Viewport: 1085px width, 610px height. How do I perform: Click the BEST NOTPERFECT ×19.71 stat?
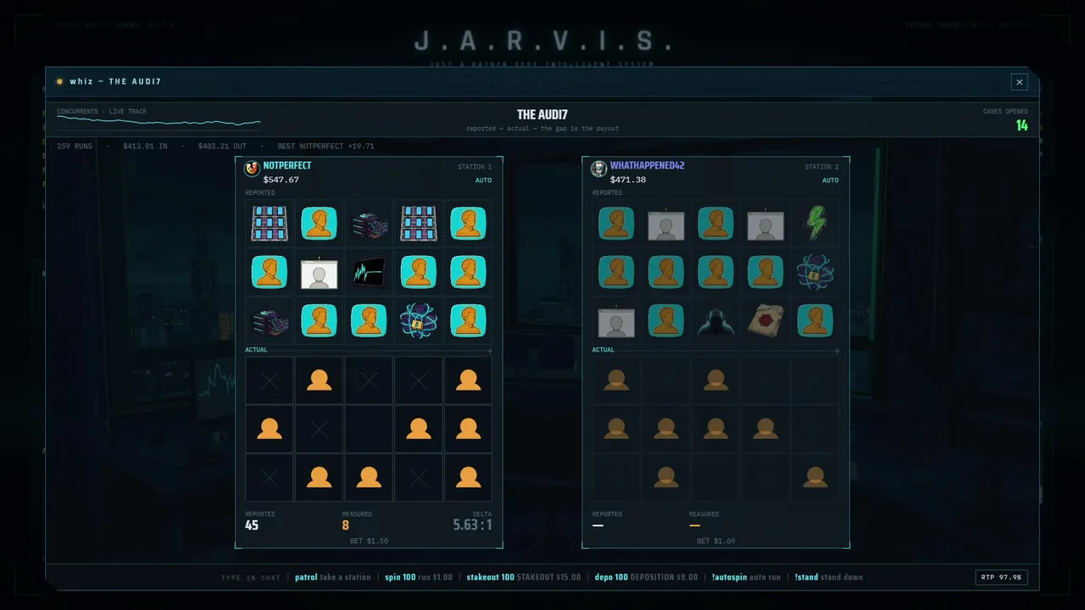click(x=325, y=147)
